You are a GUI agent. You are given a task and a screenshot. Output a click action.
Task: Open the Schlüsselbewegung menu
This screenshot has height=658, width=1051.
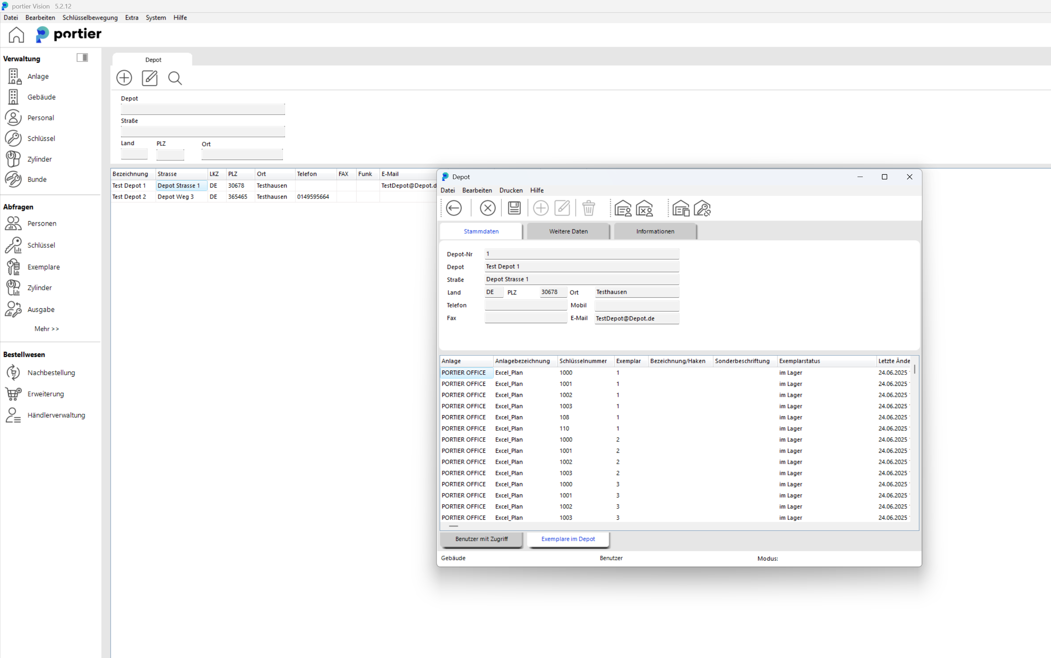(90, 17)
